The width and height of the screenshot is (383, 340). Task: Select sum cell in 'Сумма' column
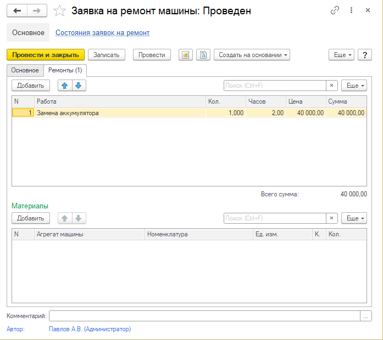[x=346, y=113]
